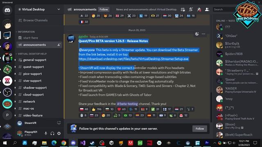
Task: Open more options ellipsis on ggodin message
Action: [203, 34]
